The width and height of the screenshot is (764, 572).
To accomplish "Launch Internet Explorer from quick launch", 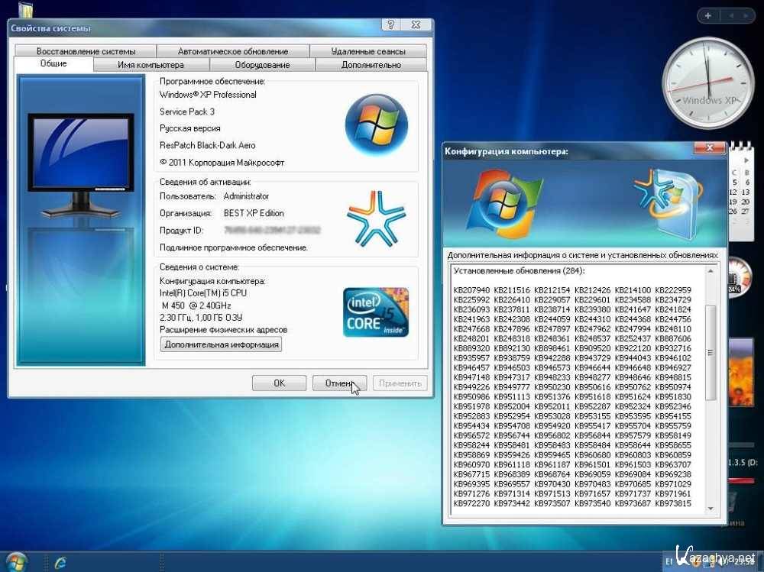I will [60, 562].
